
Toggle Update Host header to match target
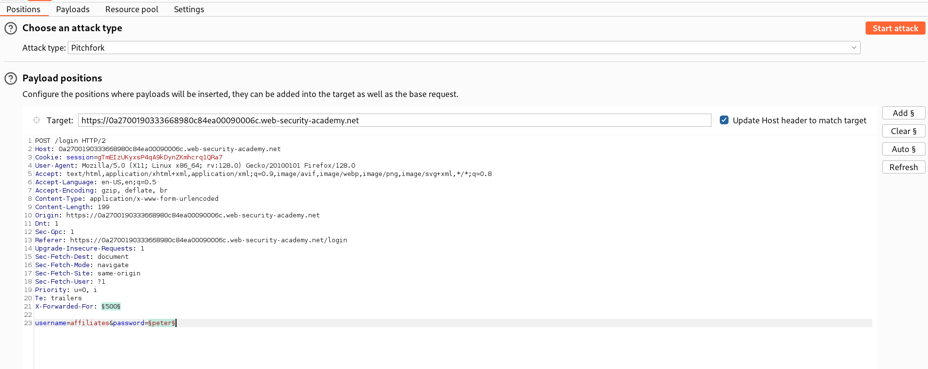pyautogui.click(x=724, y=120)
